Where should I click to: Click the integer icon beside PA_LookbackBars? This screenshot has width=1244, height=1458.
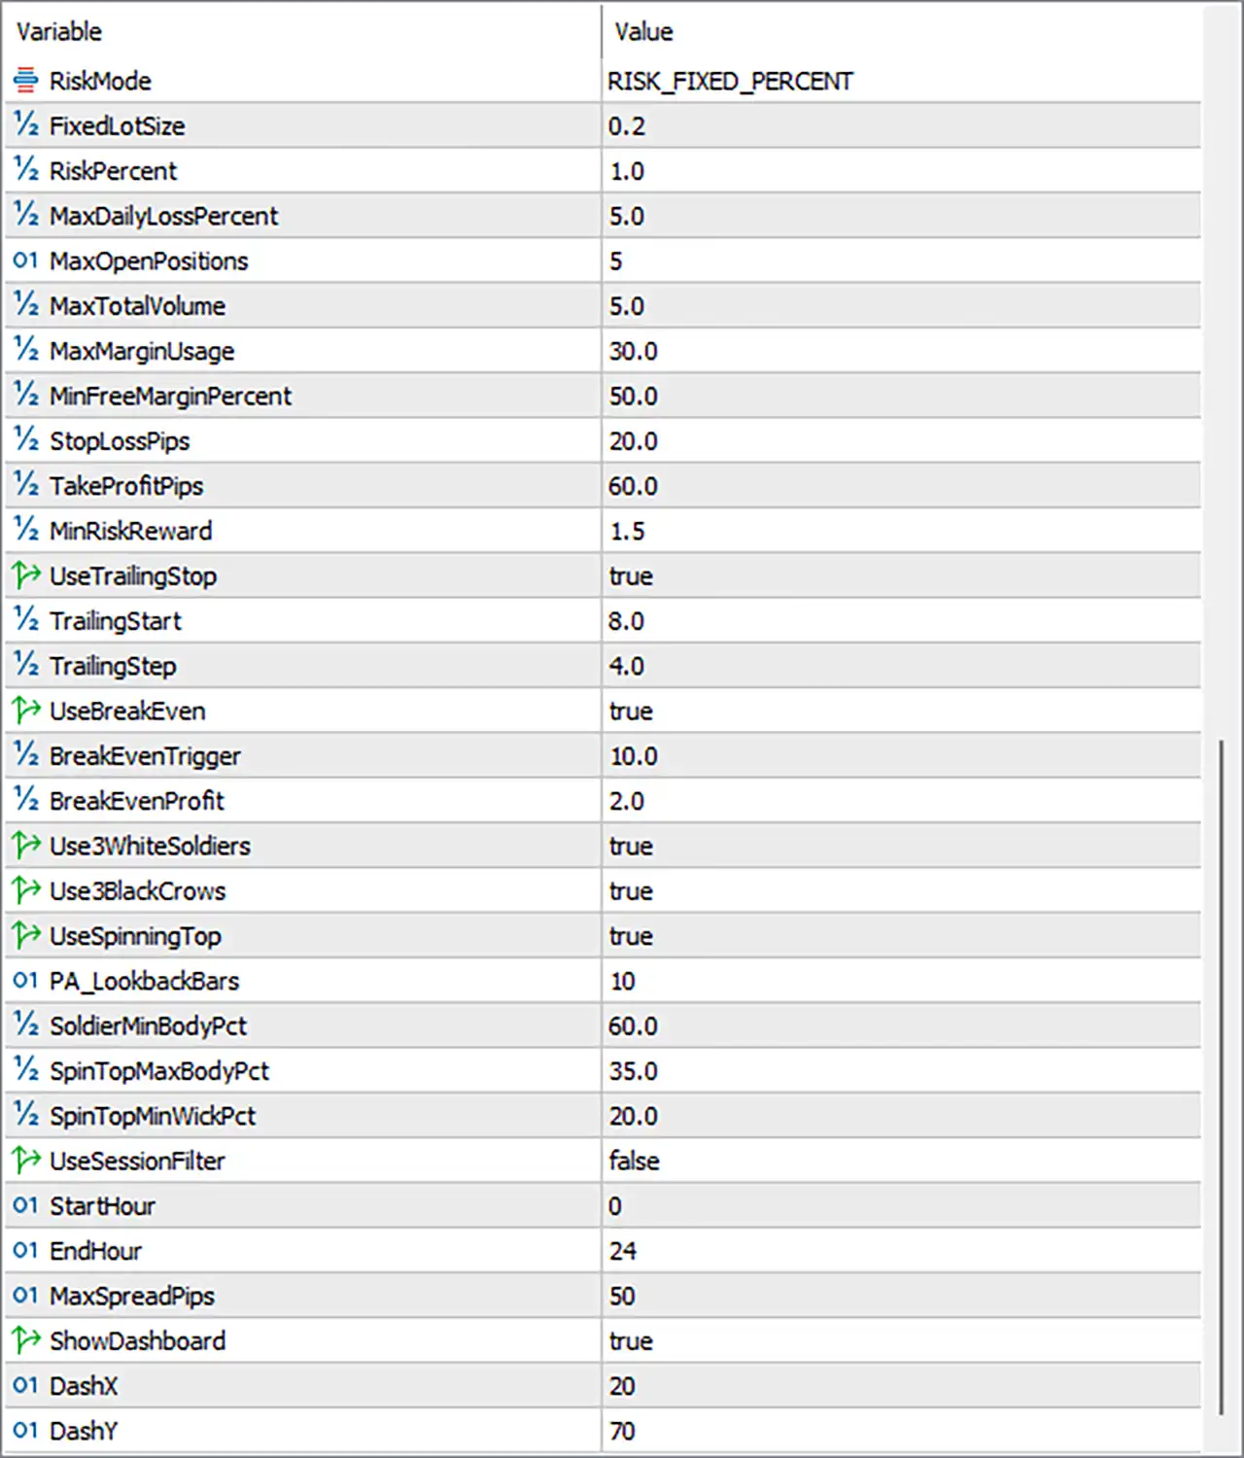(x=26, y=981)
